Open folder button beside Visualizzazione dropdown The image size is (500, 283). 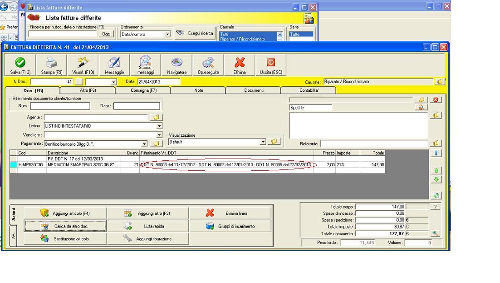click(274, 141)
